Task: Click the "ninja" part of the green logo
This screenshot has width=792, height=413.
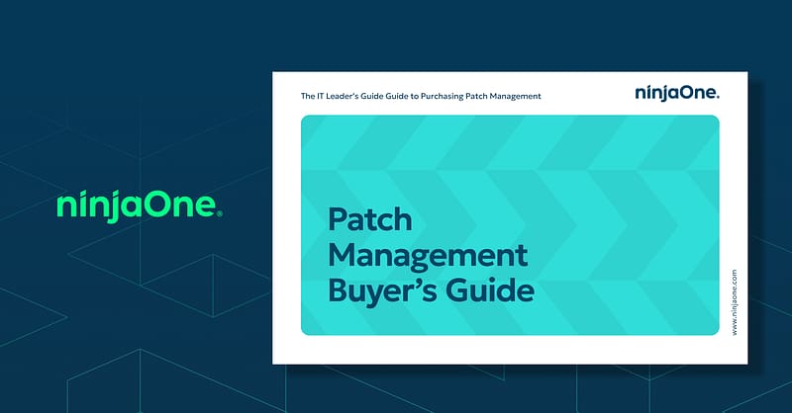Action: point(97,206)
